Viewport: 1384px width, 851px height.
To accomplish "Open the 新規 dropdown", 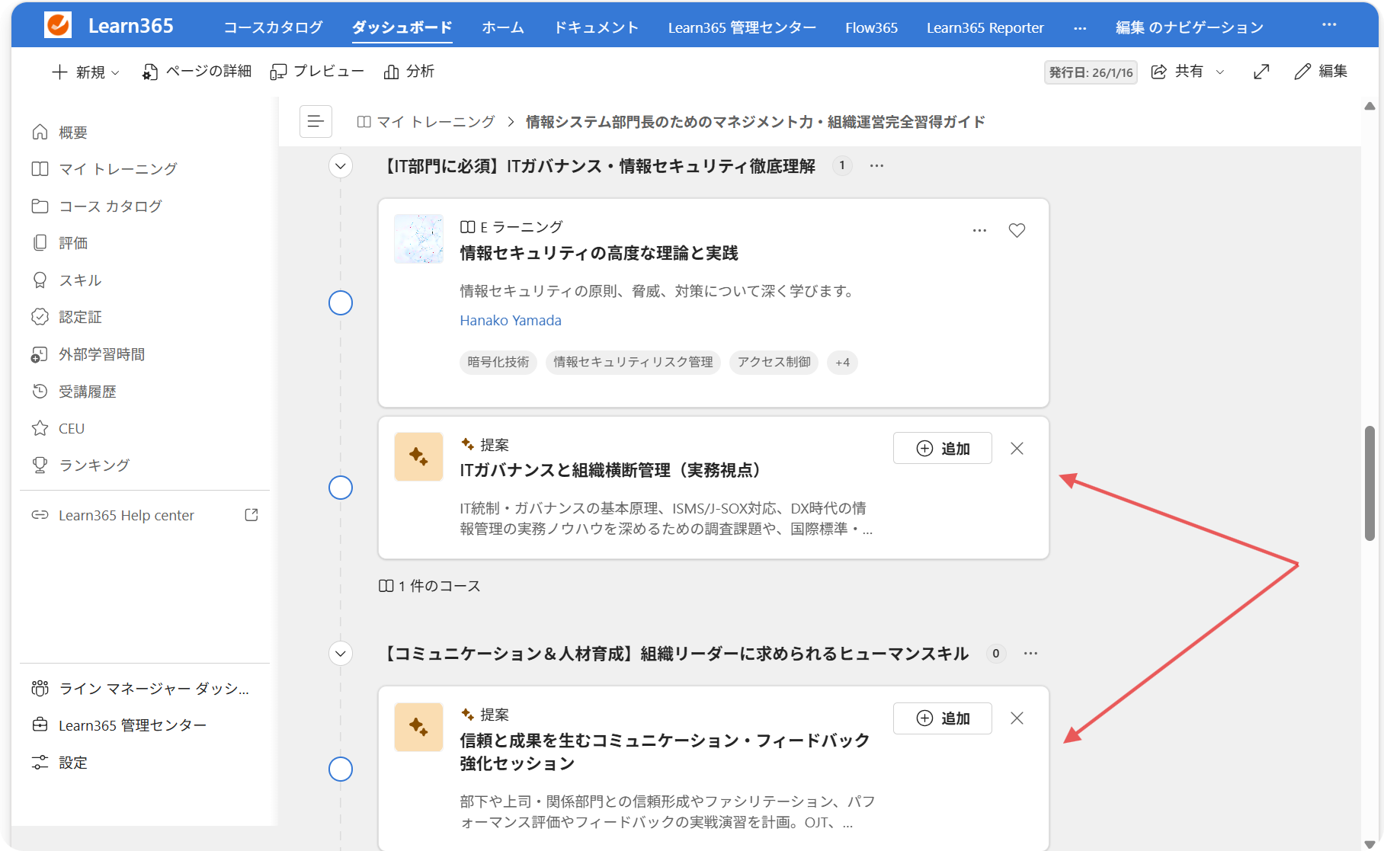I will pos(85,72).
